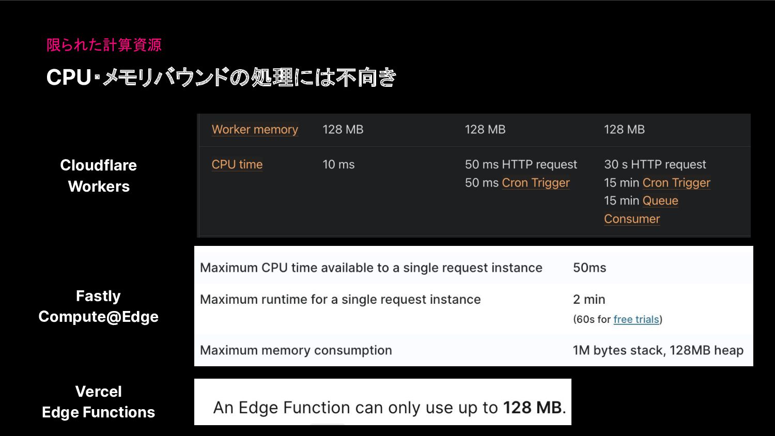Click the 30 s HTTP request text
775x436 pixels.
655,165
